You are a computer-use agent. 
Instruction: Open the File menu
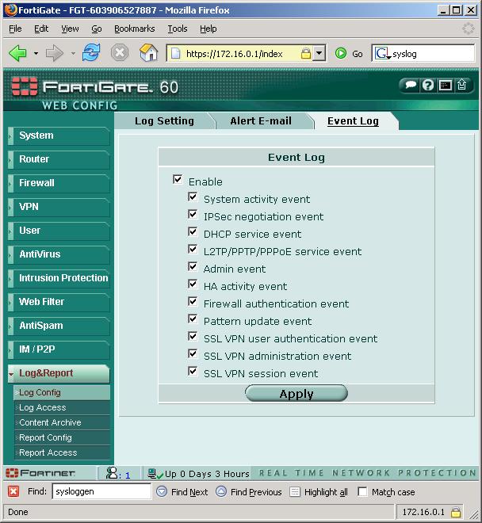(15, 29)
